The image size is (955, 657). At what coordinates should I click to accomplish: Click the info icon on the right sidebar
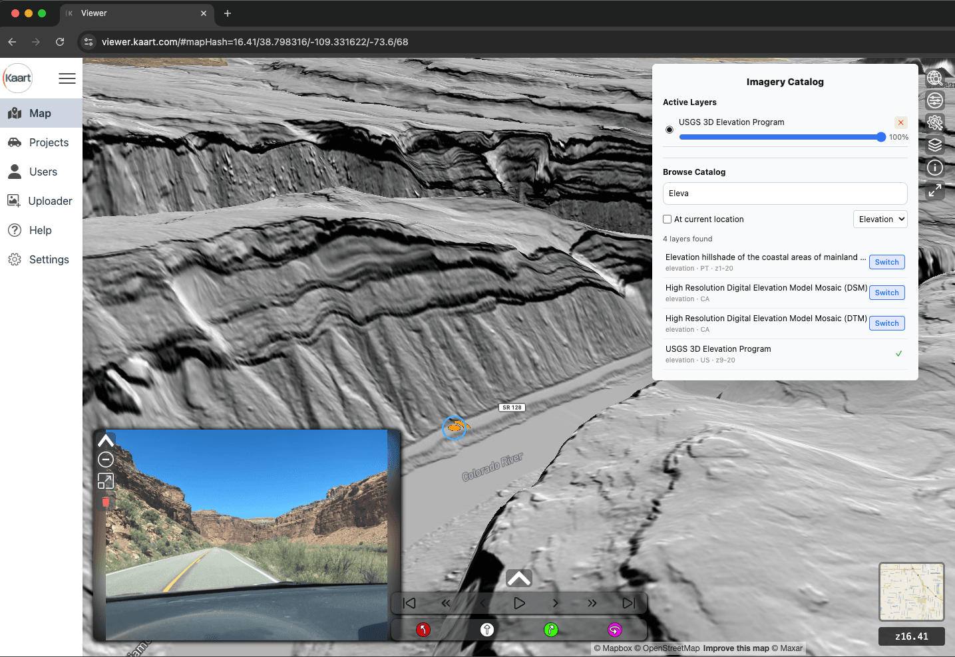pos(934,168)
